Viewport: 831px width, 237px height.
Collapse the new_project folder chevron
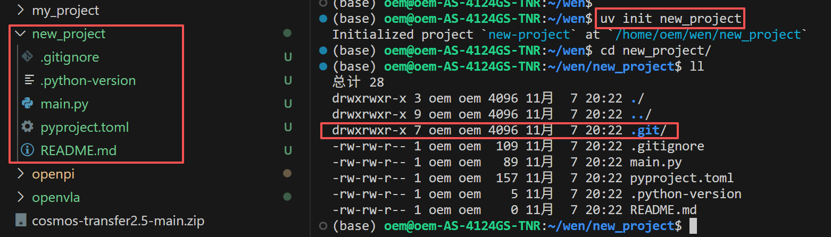pos(21,34)
